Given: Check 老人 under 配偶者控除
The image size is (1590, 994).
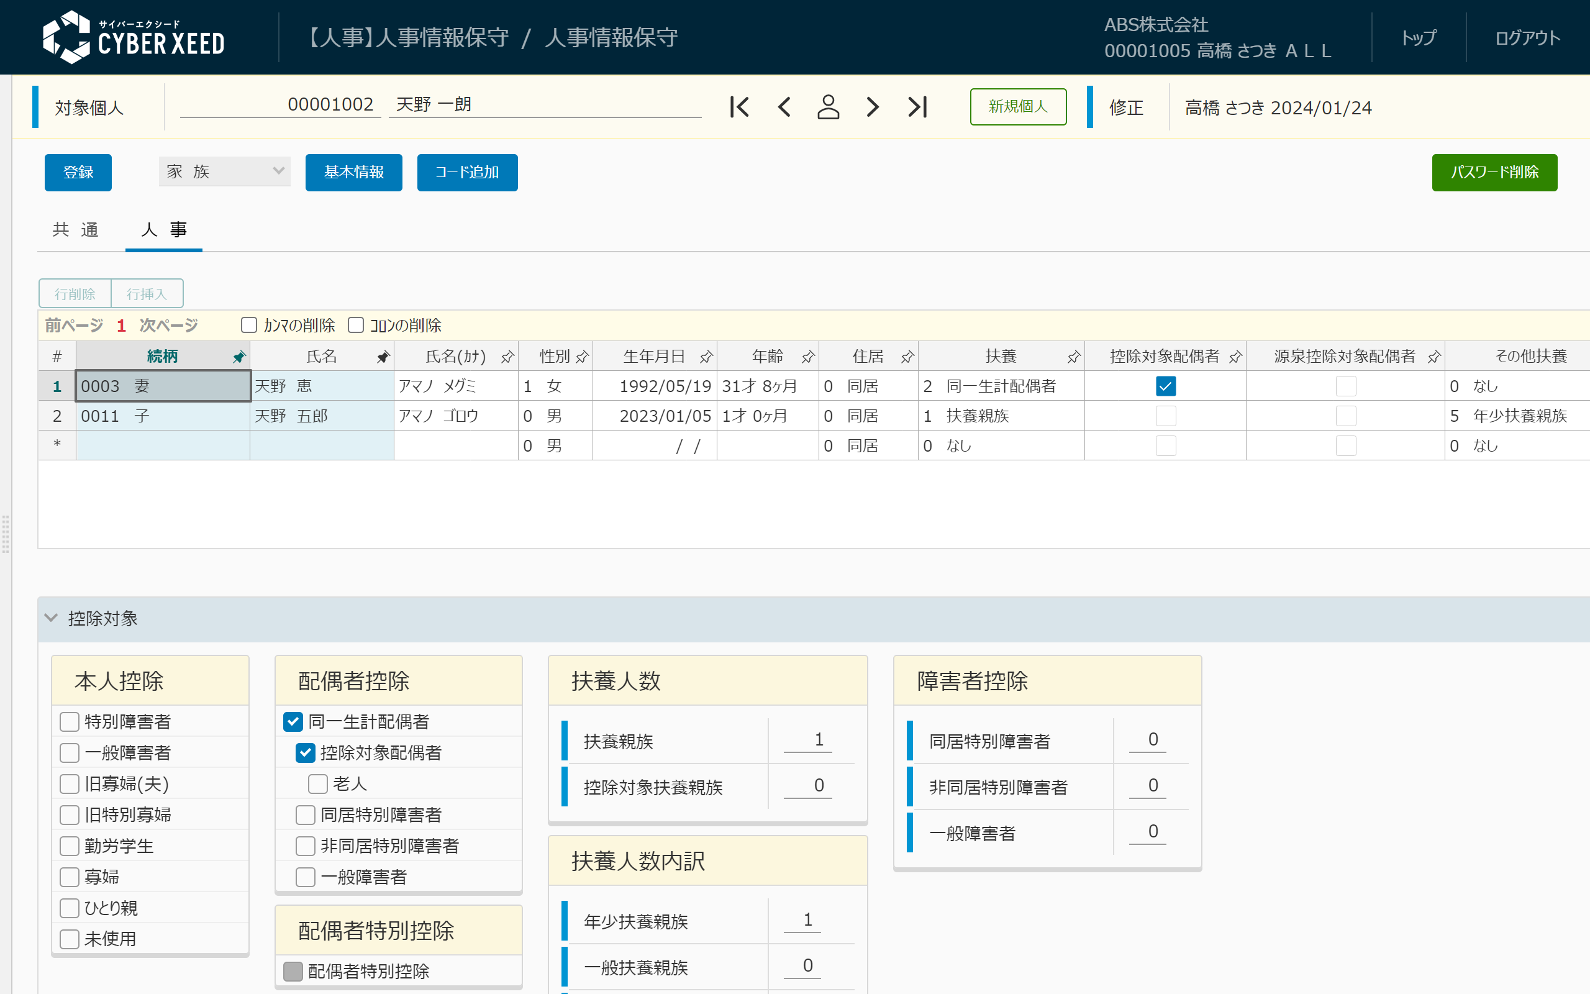Looking at the screenshot, I should (318, 783).
